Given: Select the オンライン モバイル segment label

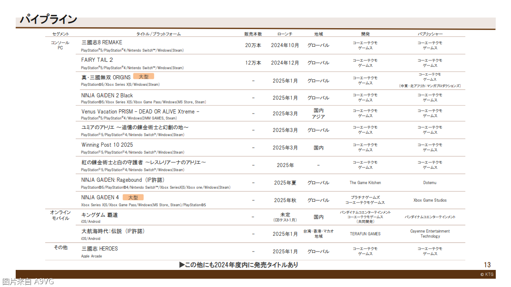Looking at the screenshot, I should pos(60,215).
